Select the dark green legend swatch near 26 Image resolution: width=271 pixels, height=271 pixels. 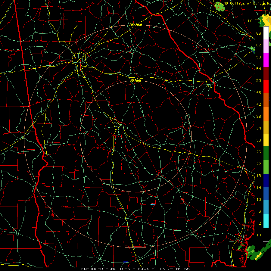click(x=266, y=153)
